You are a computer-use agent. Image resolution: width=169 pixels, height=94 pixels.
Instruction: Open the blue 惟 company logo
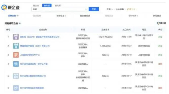coord(16,64)
